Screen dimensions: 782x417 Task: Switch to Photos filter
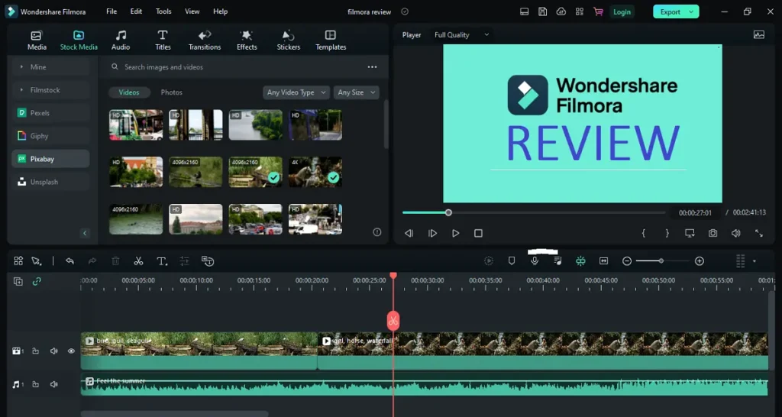(172, 92)
